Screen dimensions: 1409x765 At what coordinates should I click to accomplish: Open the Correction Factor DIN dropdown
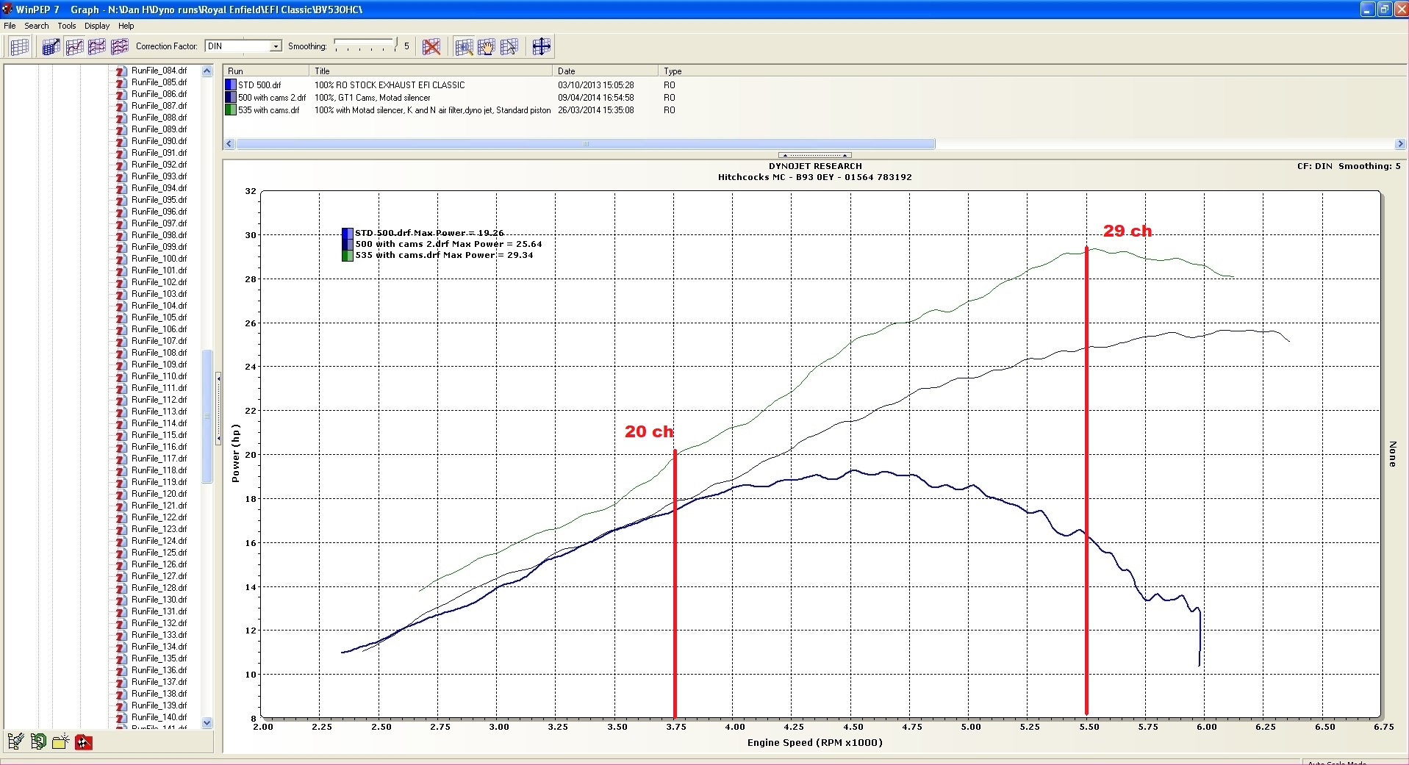276,46
